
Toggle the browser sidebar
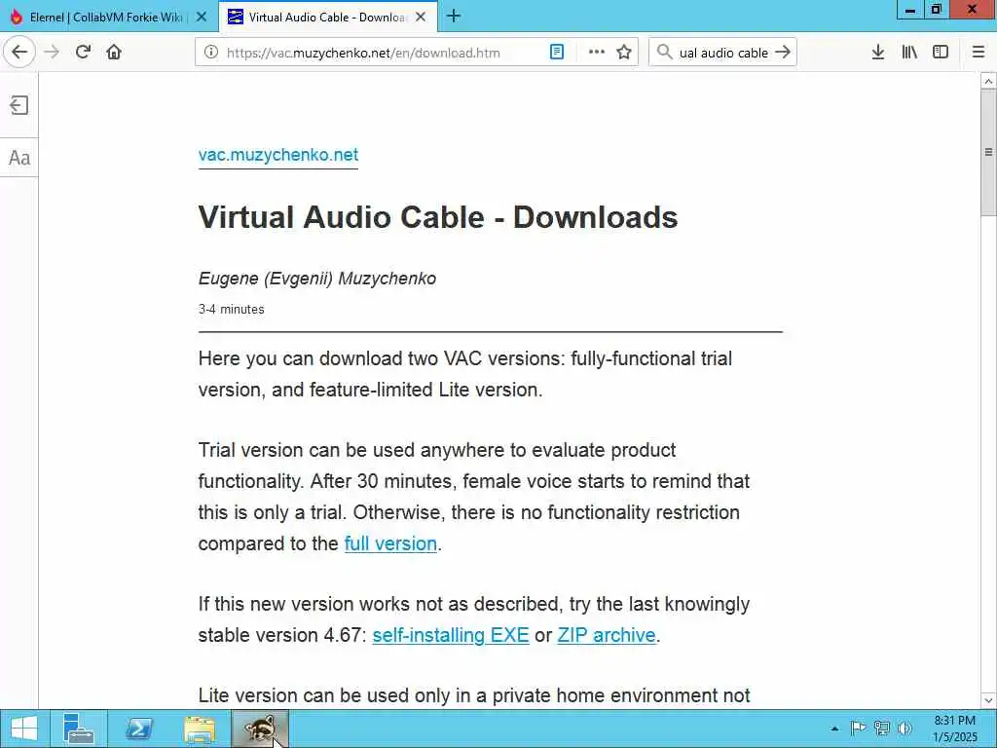[x=941, y=53]
